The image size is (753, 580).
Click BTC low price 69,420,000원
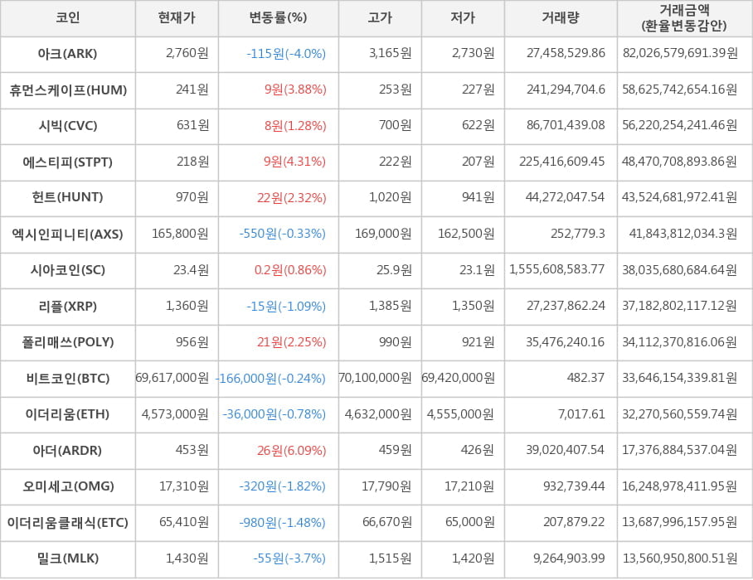pyautogui.click(x=458, y=378)
